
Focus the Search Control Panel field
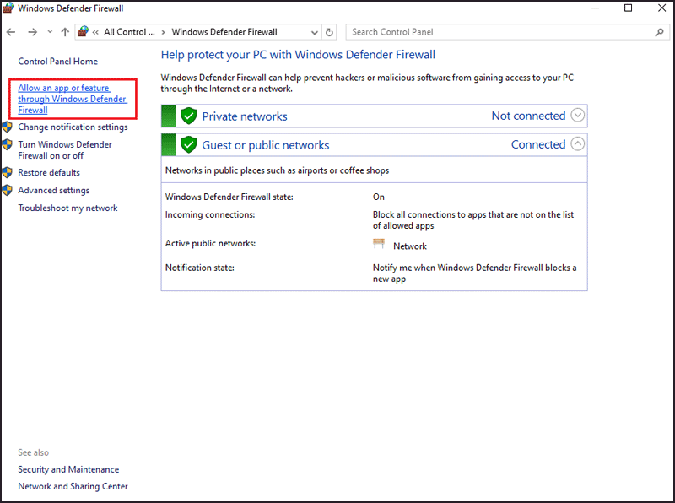click(508, 32)
